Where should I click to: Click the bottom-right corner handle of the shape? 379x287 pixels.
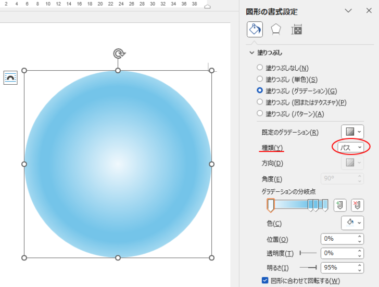[211, 258]
